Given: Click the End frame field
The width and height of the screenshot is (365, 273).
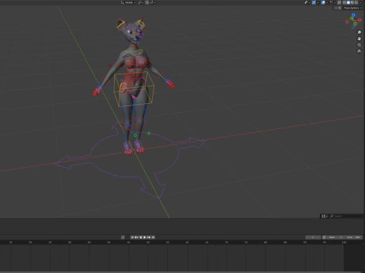Looking at the screenshot, I should coord(354,237).
